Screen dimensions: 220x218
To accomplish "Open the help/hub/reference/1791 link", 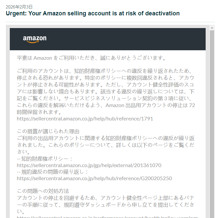I will tap(85, 119).
